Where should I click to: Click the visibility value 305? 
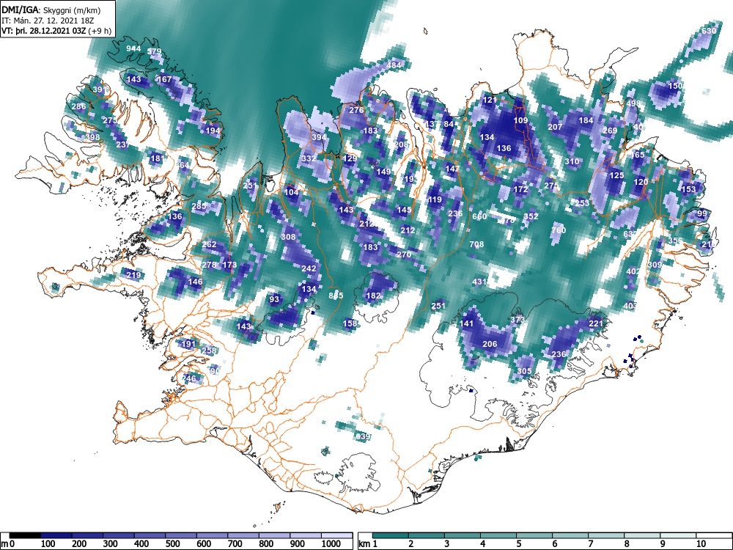pyautogui.click(x=524, y=371)
